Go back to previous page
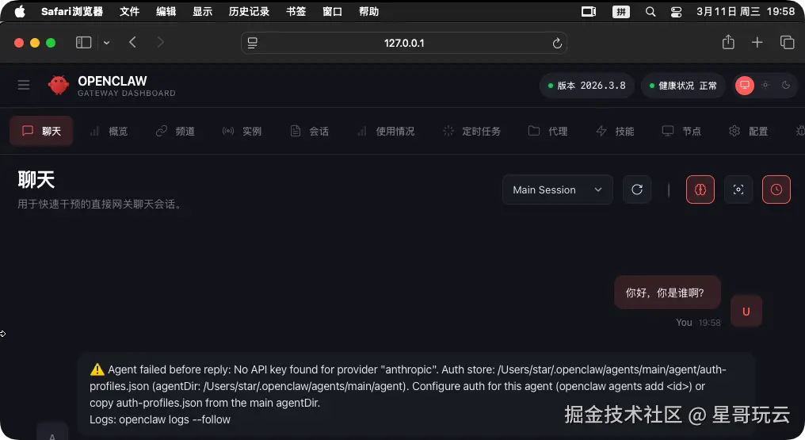The width and height of the screenshot is (805, 440). [132, 43]
